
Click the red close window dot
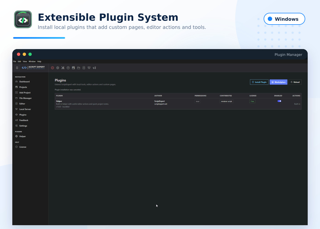[x=19, y=54]
